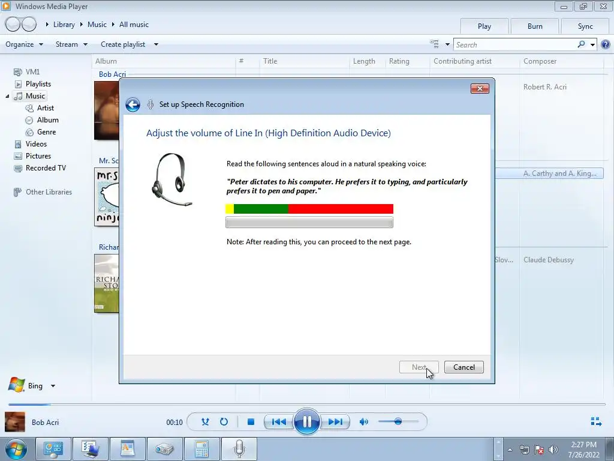The image size is (614, 461).
Task: Click the Library breadcrumb
Action: tap(64, 24)
